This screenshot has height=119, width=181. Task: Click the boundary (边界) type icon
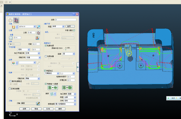tap(14, 63)
